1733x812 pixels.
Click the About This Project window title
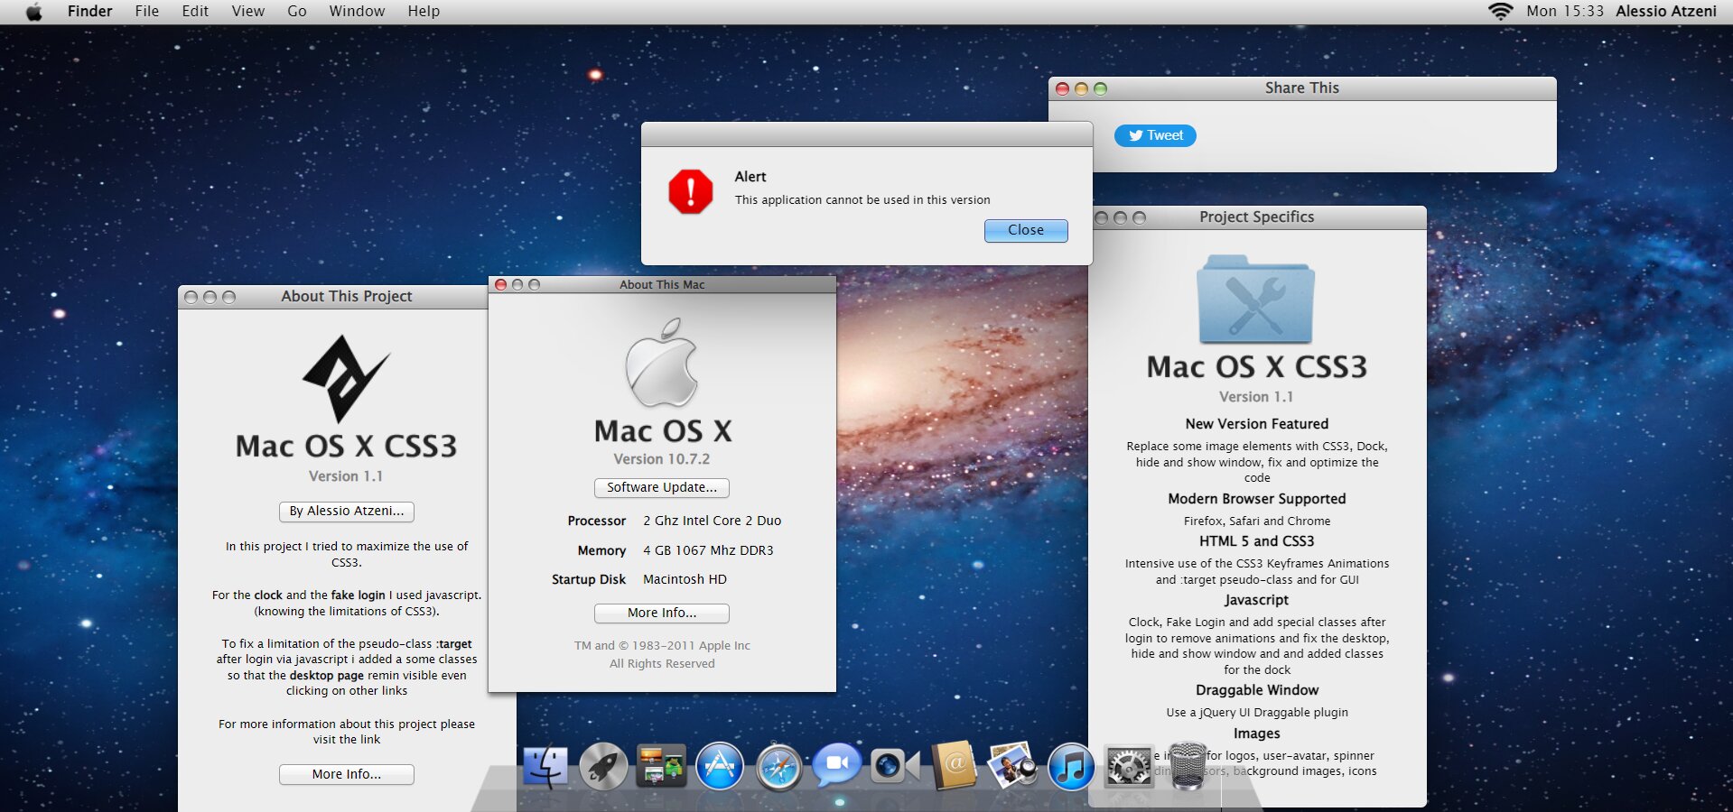(x=347, y=296)
